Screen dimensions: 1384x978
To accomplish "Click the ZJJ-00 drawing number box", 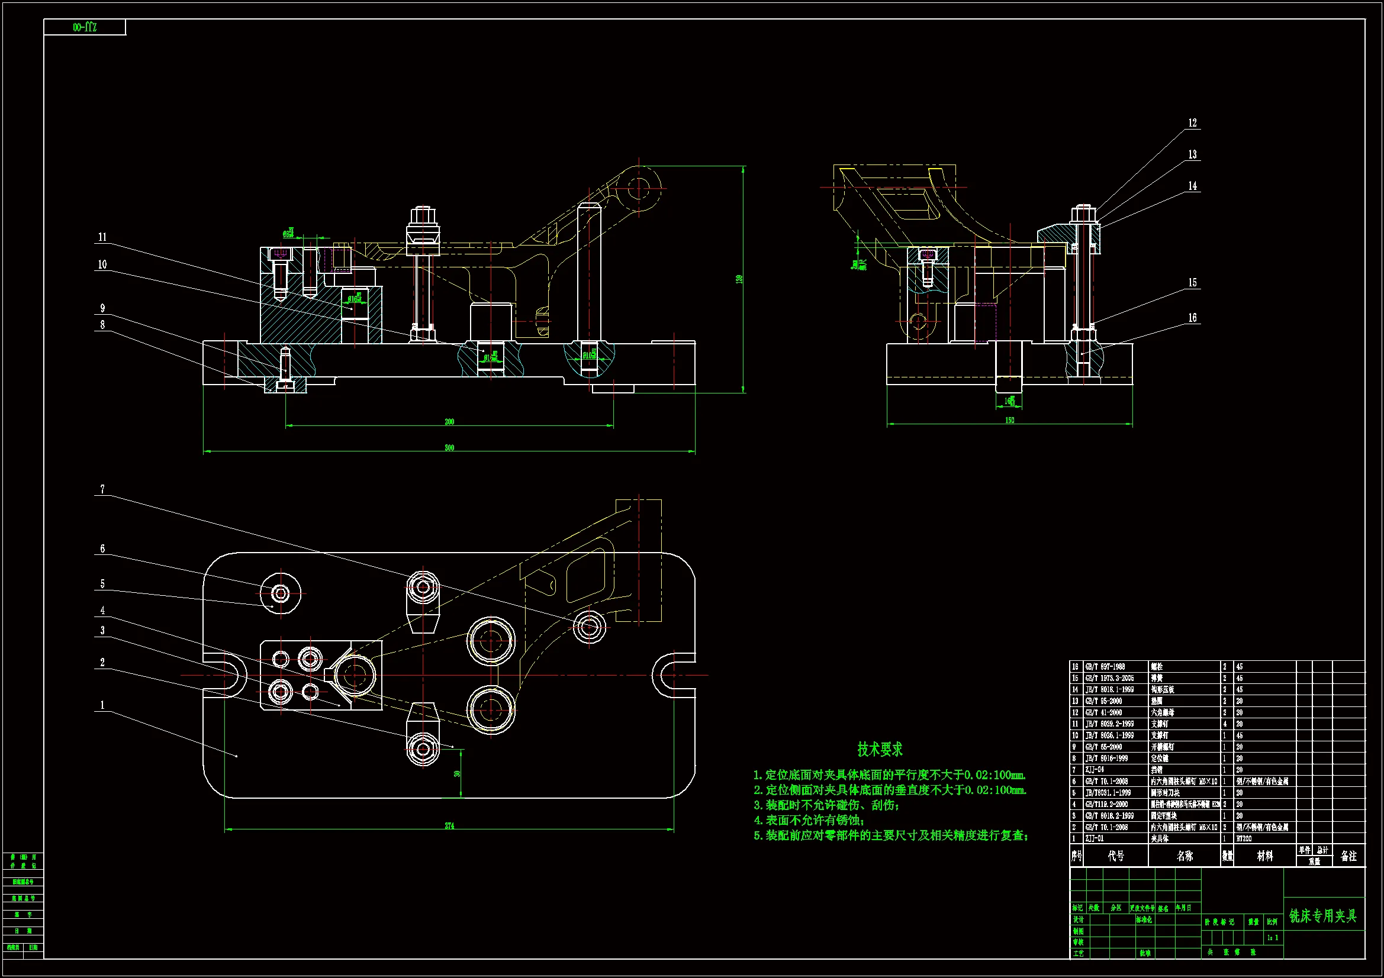I will tap(85, 27).
